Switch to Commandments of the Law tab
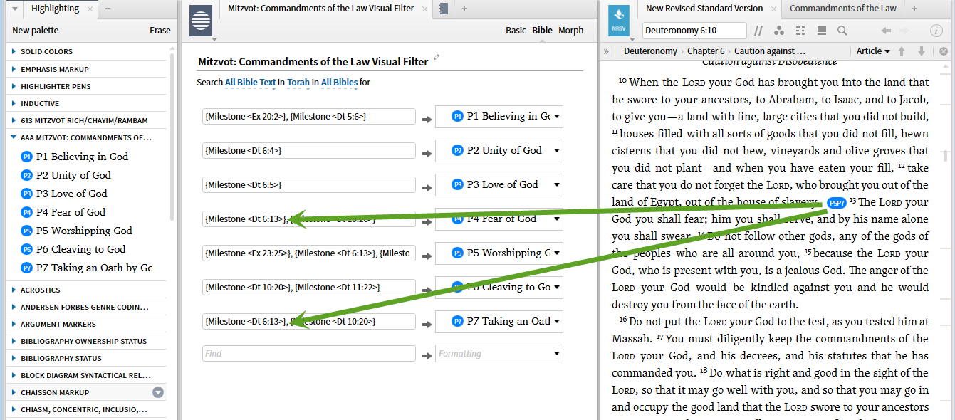 coord(842,9)
